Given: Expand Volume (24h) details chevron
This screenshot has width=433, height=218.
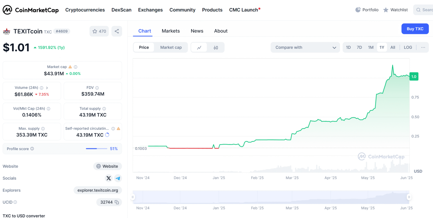Looking at the screenshot, I should (x=47, y=88).
